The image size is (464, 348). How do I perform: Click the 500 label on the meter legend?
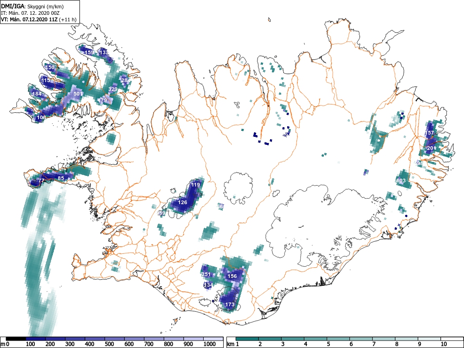[109, 344]
